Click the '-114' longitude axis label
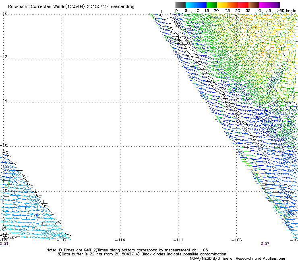 click(120, 240)
